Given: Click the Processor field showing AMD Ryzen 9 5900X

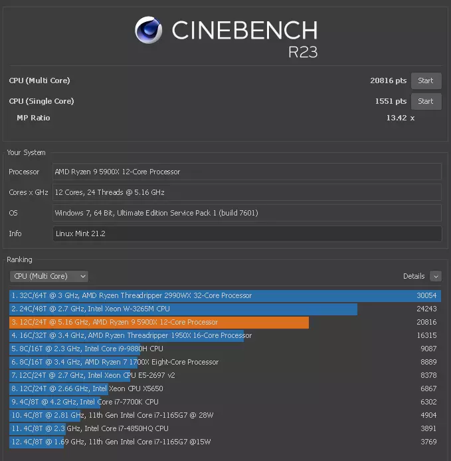Looking at the screenshot, I should click(x=247, y=172).
